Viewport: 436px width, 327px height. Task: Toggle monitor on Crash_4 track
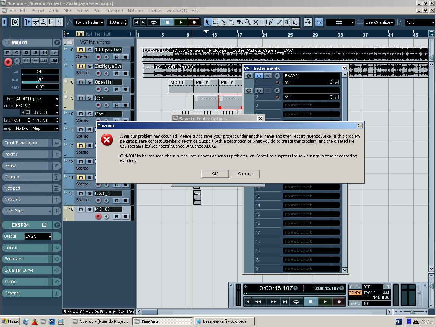pos(106,201)
